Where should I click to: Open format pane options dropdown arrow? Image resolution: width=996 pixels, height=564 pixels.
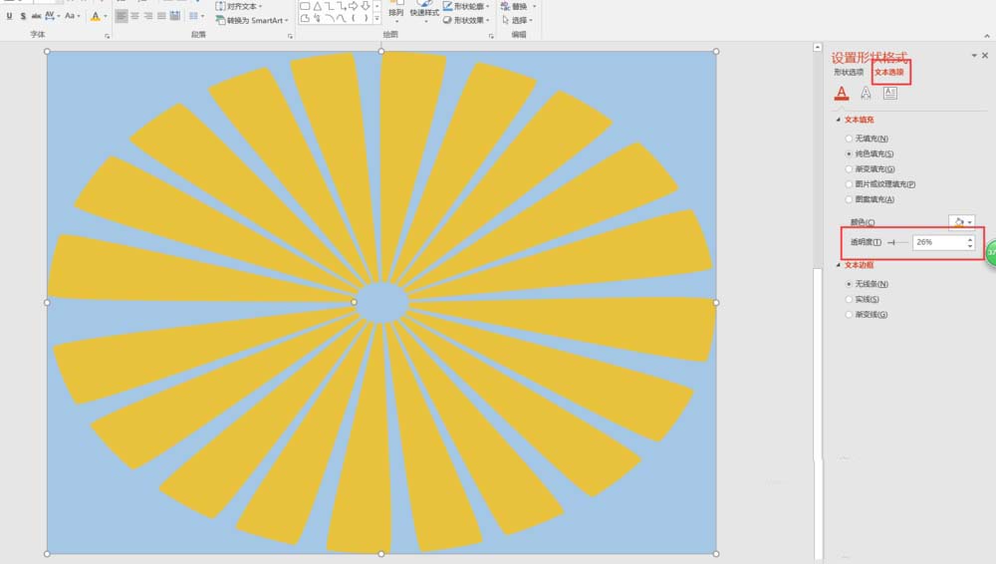[974, 56]
